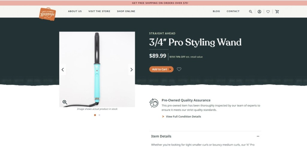Open the wishlist heart in header
Screen dimensions: 307x147
tap(268, 12)
